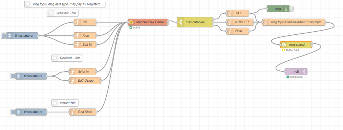The width and height of the screenshot is (343, 130).
Task: Select the Freq function node label
Action: coord(86,35)
